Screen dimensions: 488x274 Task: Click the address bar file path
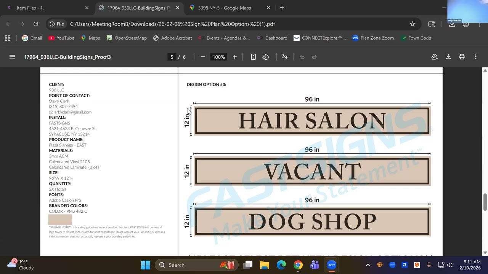(x=172, y=24)
